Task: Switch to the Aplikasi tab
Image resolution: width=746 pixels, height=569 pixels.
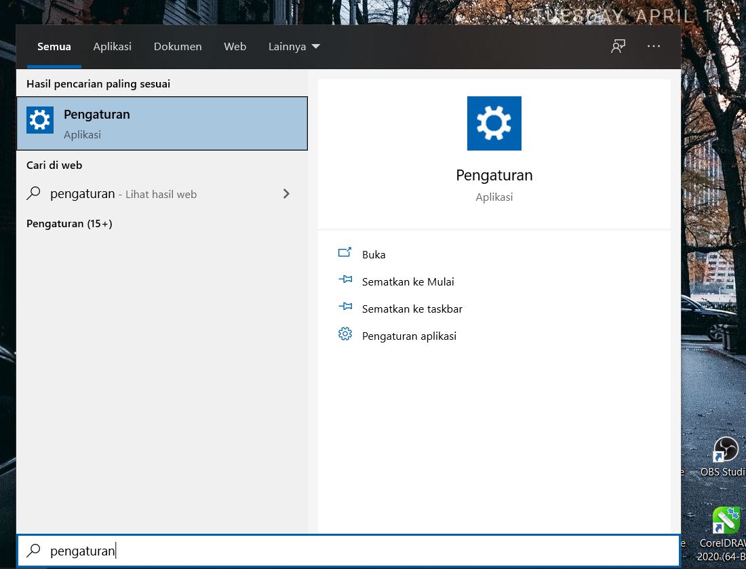Action: pyautogui.click(x=112, y=46)
